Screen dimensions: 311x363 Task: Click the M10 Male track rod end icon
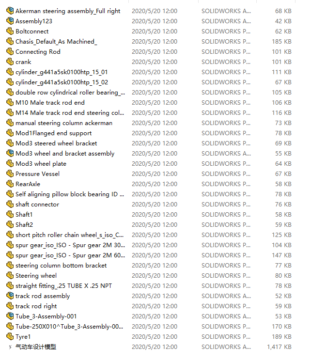pos(10,102)
